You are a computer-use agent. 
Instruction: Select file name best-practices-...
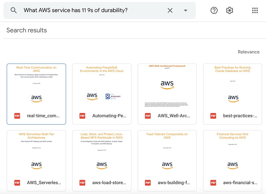240,116
